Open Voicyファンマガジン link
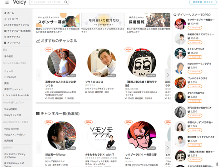Image resolution: width=218 pixels, height=167 pixels. click(x=15, y=135)
